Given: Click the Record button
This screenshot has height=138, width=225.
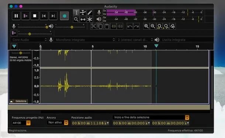Looking at the screenshot, I should click(65, 16).
